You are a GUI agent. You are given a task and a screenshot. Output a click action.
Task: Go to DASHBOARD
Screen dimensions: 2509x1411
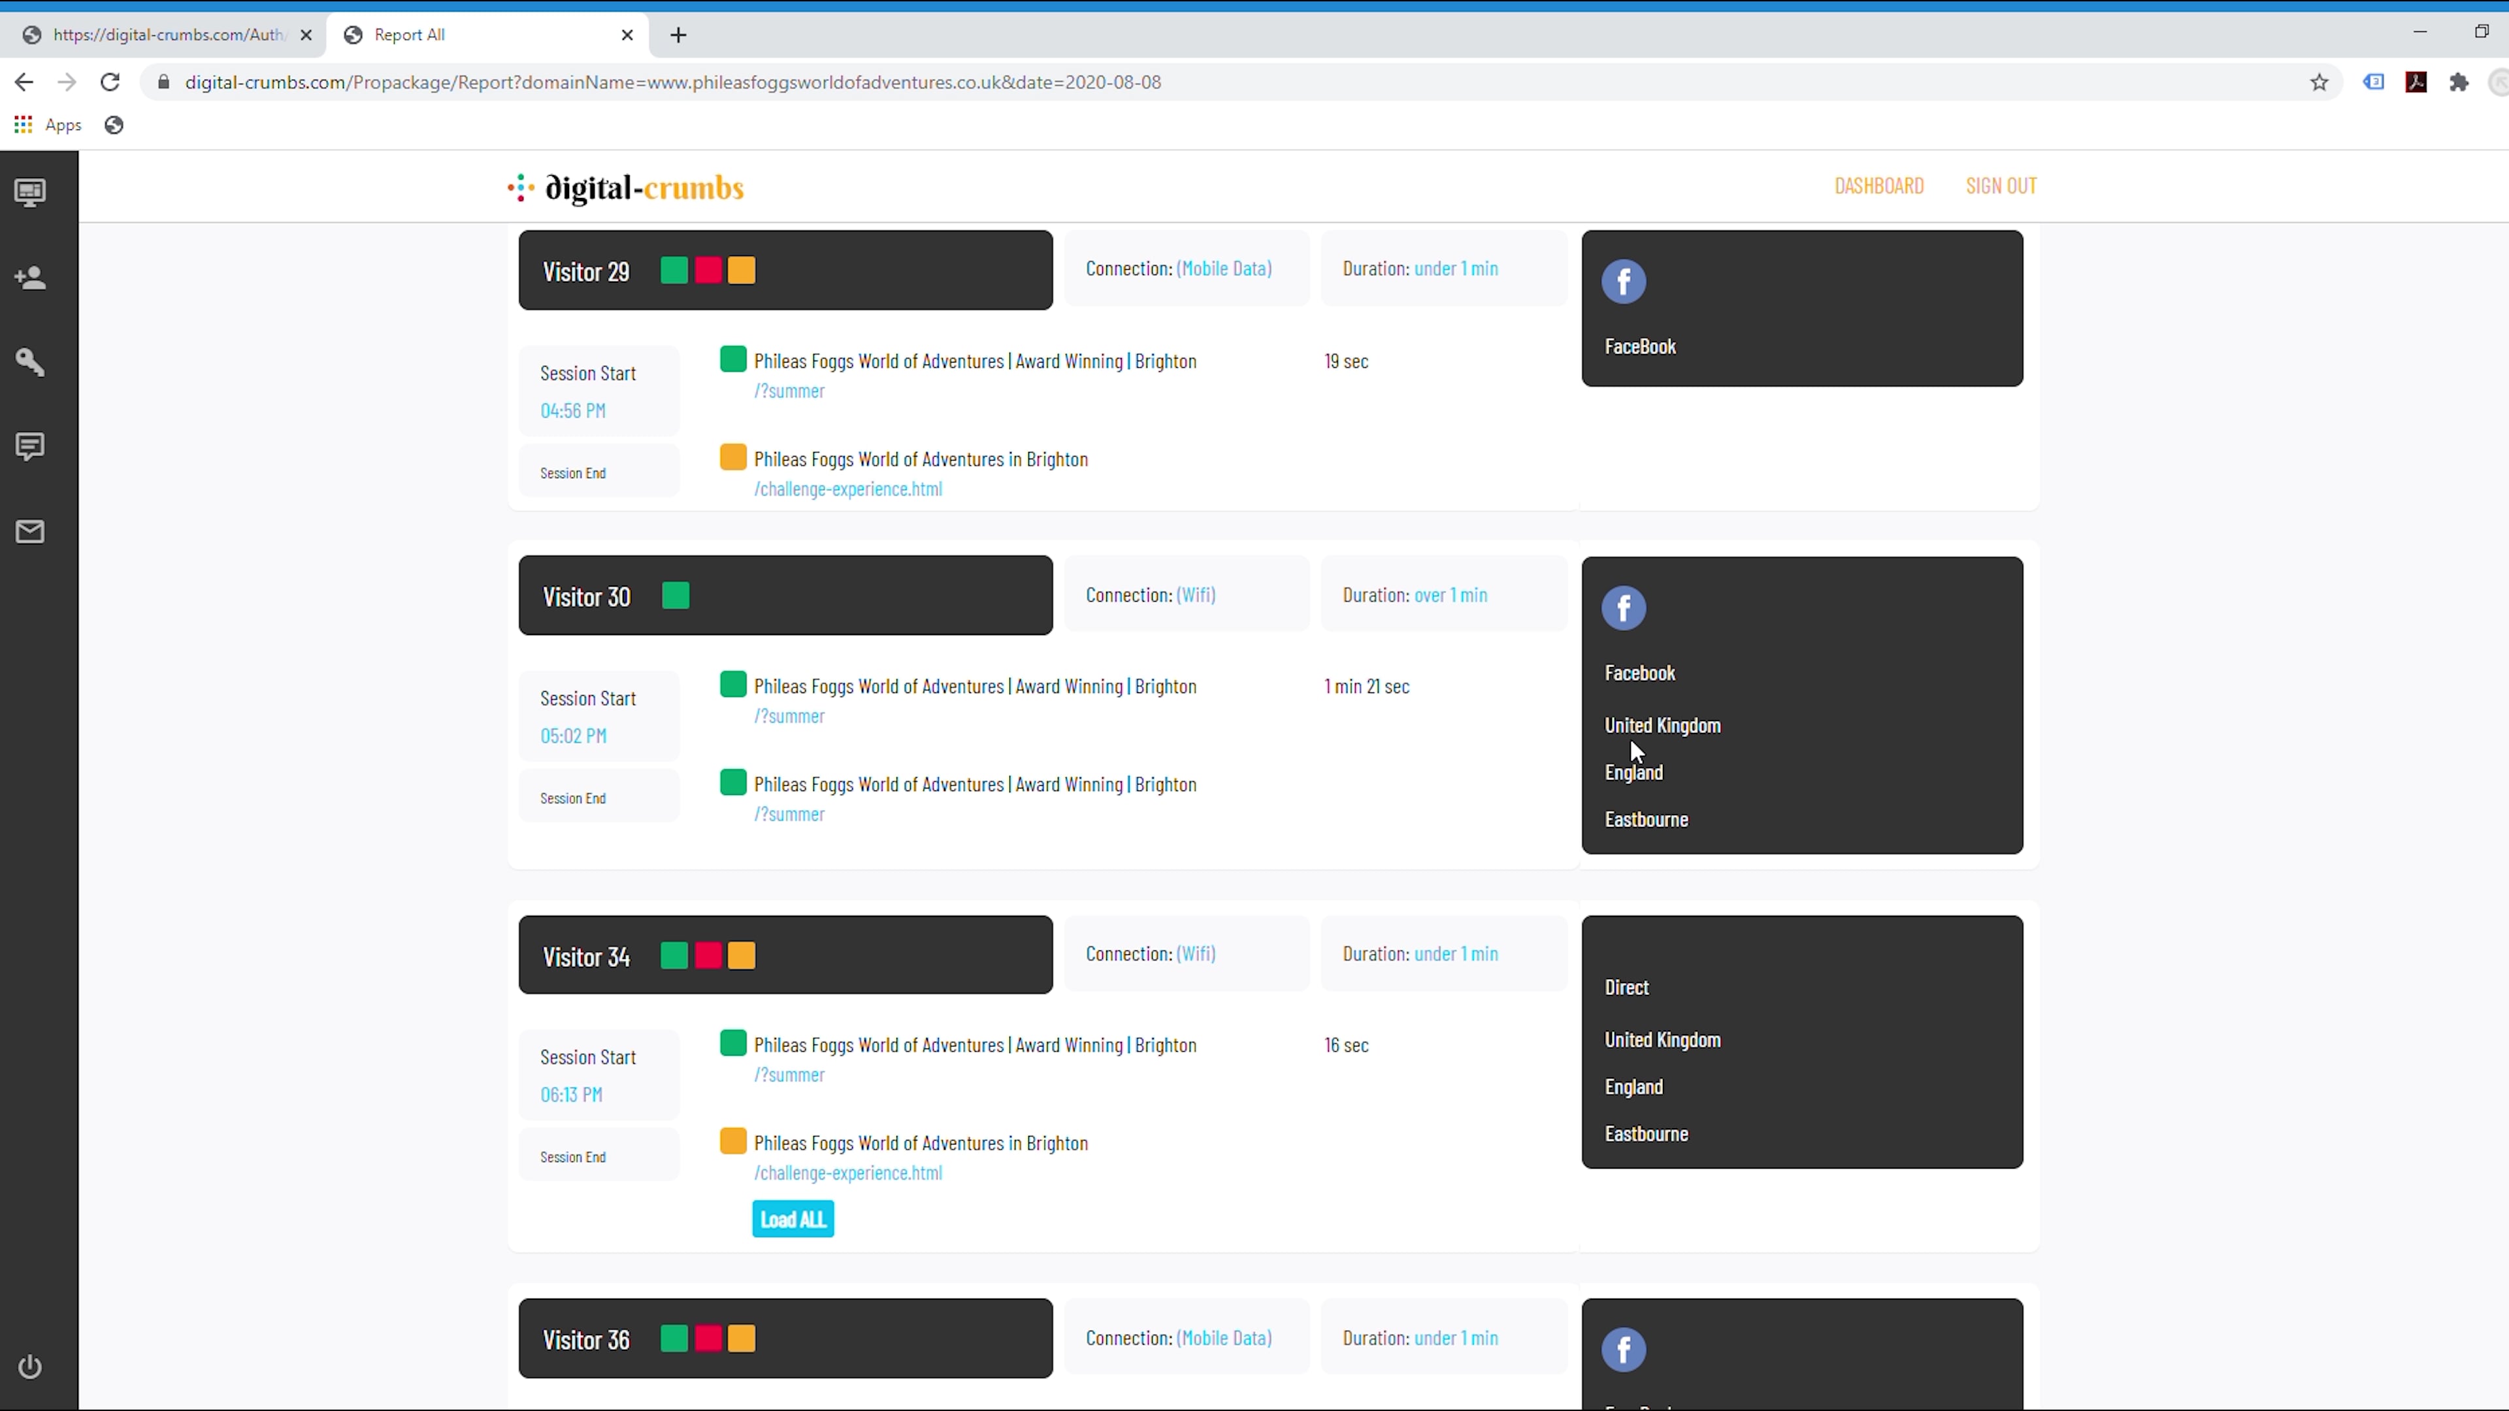(1879, 186)
